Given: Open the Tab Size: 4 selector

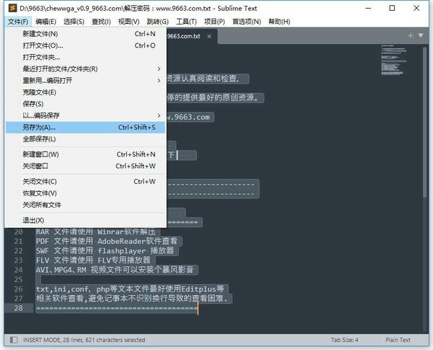Looking at the screenshot, I should coord(344,340).
